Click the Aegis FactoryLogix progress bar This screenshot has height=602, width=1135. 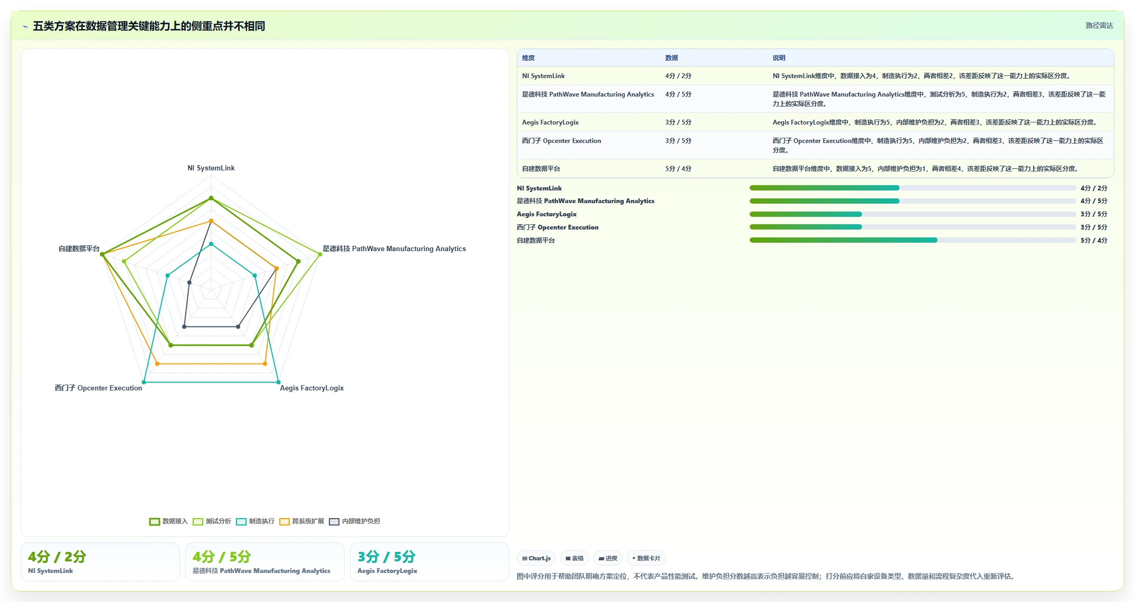pyautogui.click(x=913, y=214)
